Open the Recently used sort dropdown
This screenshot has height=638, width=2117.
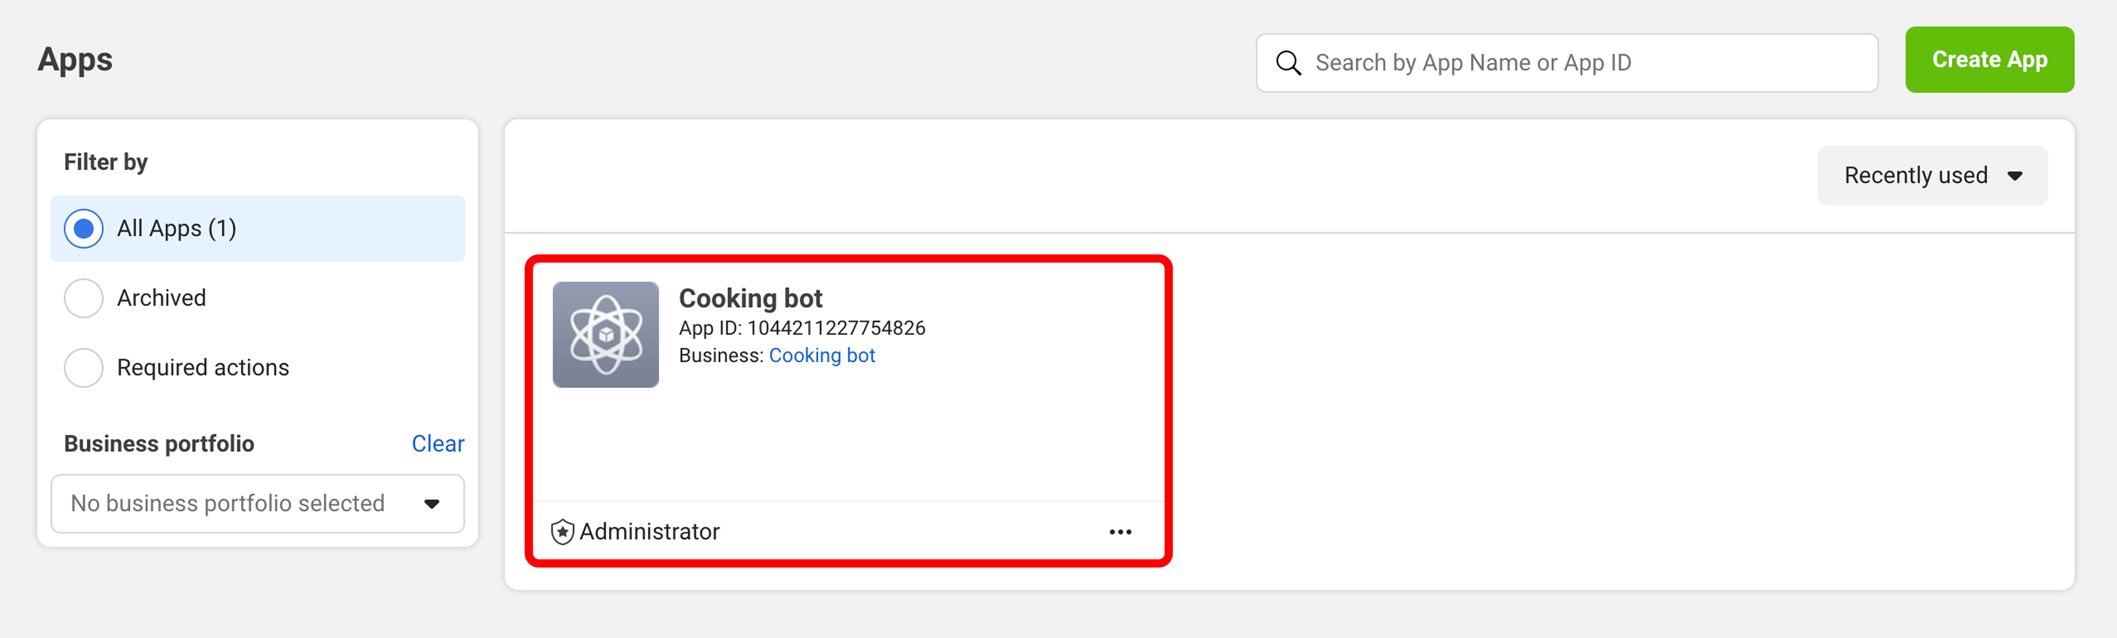point(1932,176)
